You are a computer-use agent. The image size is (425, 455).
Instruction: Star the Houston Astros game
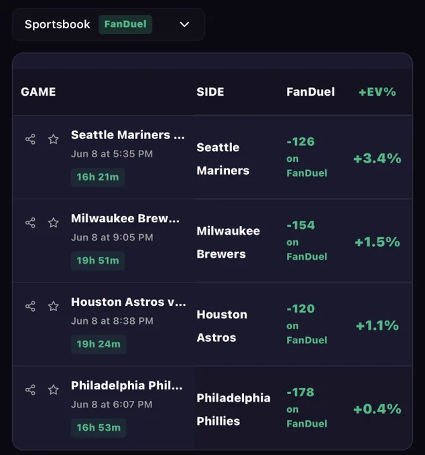[x=53, y=306]
